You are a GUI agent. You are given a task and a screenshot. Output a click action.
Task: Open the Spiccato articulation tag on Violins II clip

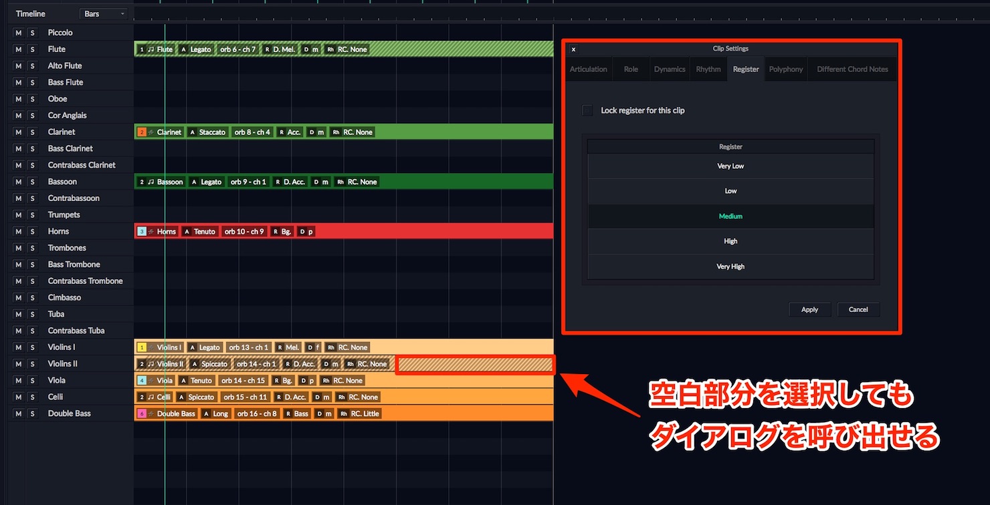click(x=210, y=364)
